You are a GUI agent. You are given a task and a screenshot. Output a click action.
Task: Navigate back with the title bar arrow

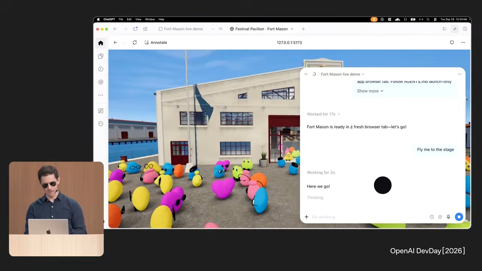(115, 29)
